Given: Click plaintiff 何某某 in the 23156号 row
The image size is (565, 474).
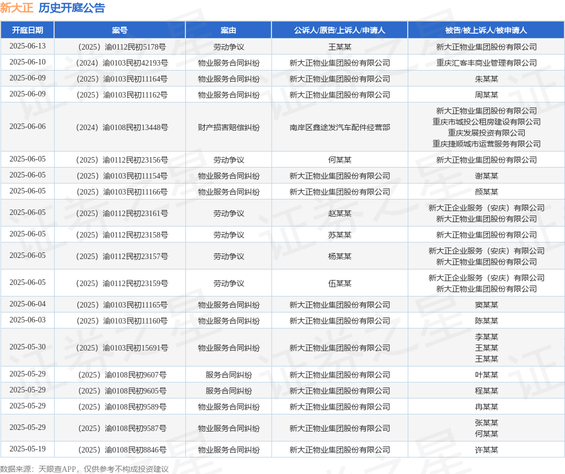Looking at the screenshot, I should coord(339,160).
